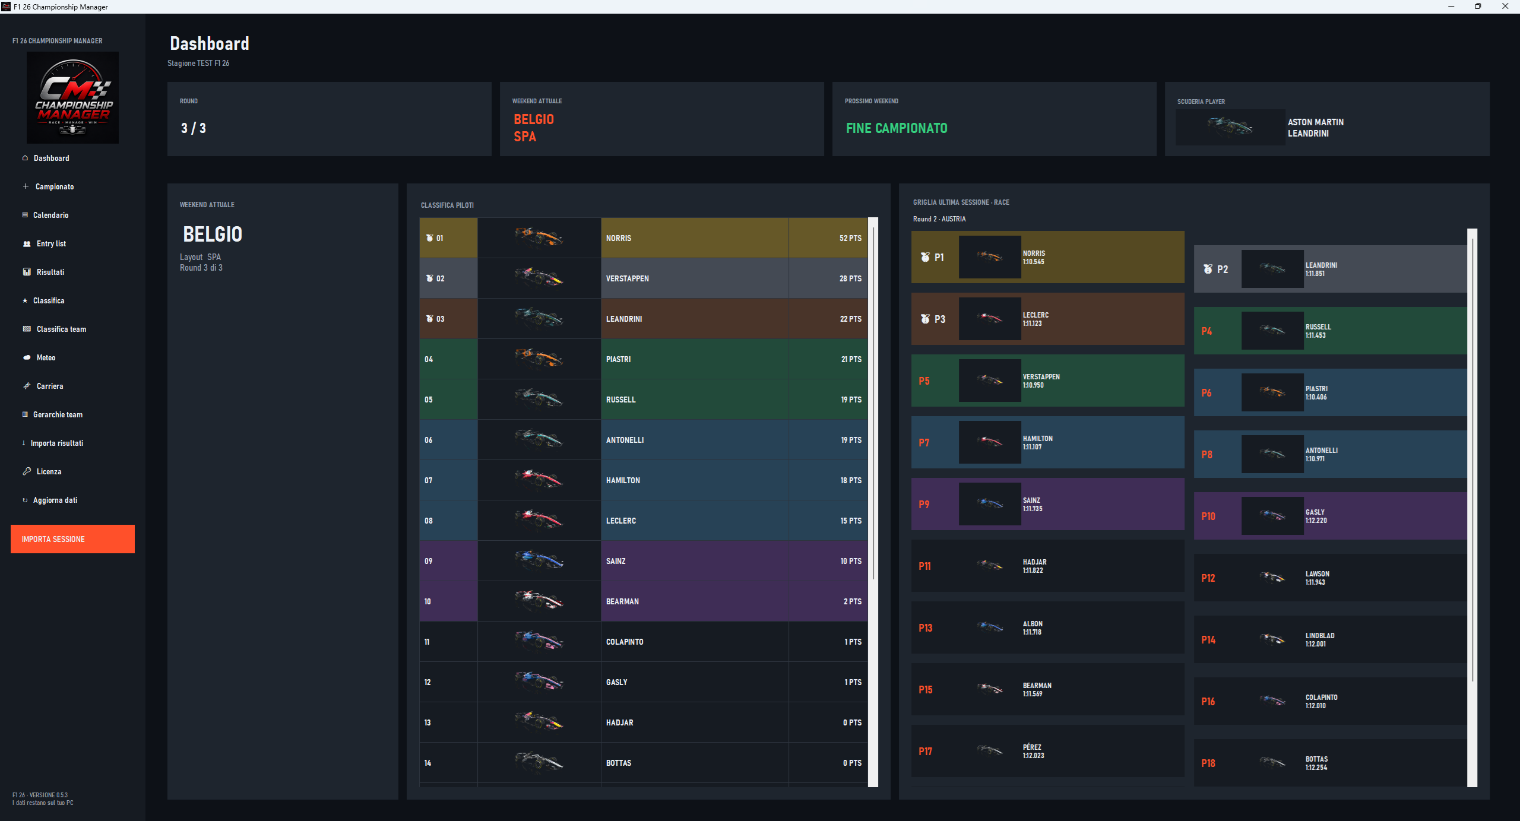Image resolution: width=1520 pixels, height=821 pixels.
Task: Click the P5 Verstappen grid car thumbnail
Action: coord(990,381)
